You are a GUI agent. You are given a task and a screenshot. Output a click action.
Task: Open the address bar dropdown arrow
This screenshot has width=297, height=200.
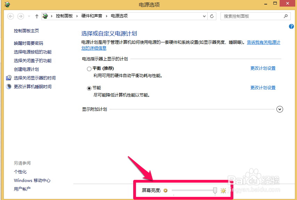204,16
